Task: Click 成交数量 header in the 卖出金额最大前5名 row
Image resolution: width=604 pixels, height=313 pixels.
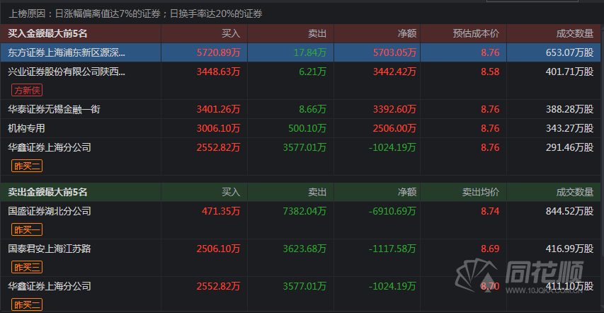Action: coord(575,192)
